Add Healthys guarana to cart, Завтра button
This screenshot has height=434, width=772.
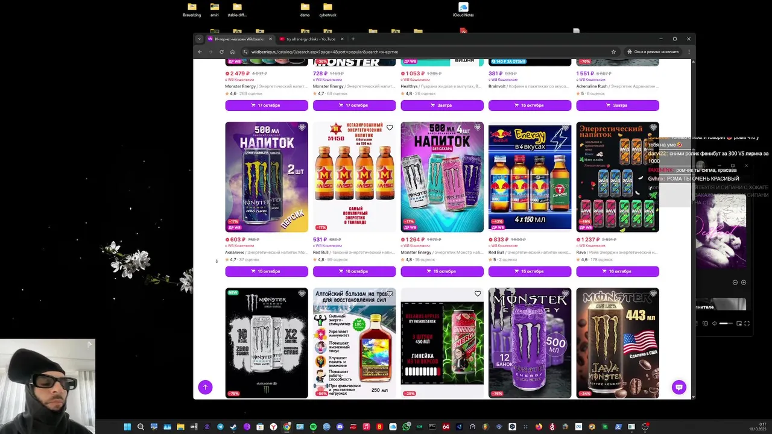coord(442,105)
